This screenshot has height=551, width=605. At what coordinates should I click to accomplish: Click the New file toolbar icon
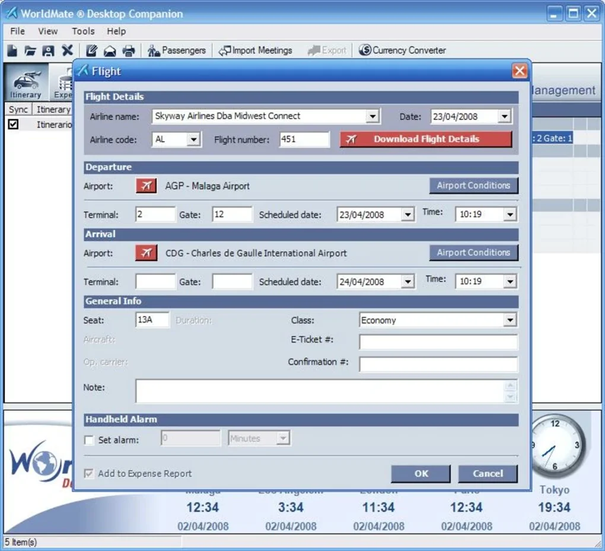[x=12, y=50]
